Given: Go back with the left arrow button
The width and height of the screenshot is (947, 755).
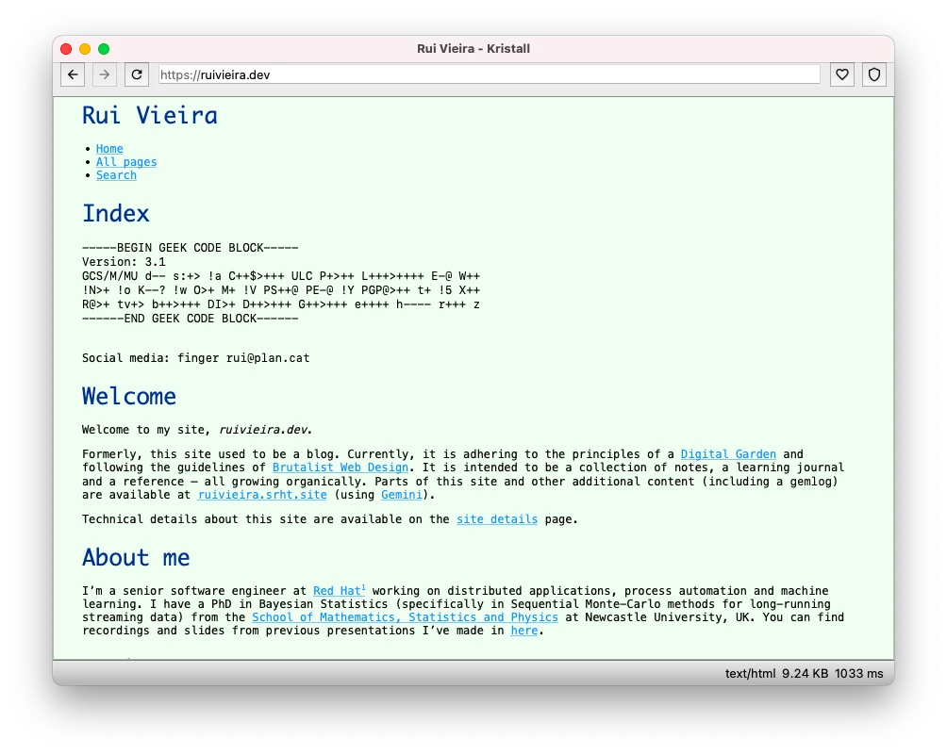Looking at the screenshot, I should tap(73, 74).
